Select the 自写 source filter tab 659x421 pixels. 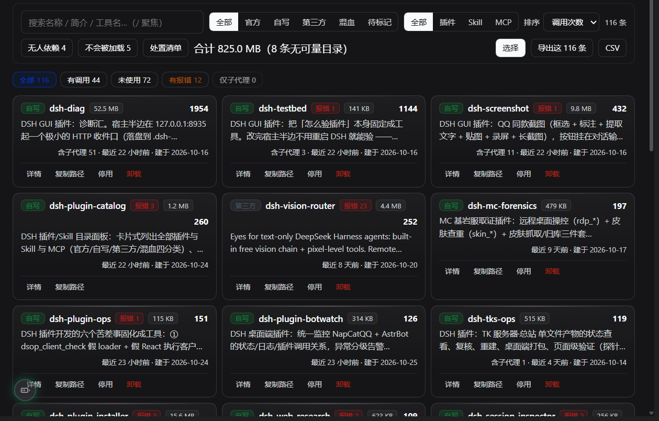(x=282, y=23)
